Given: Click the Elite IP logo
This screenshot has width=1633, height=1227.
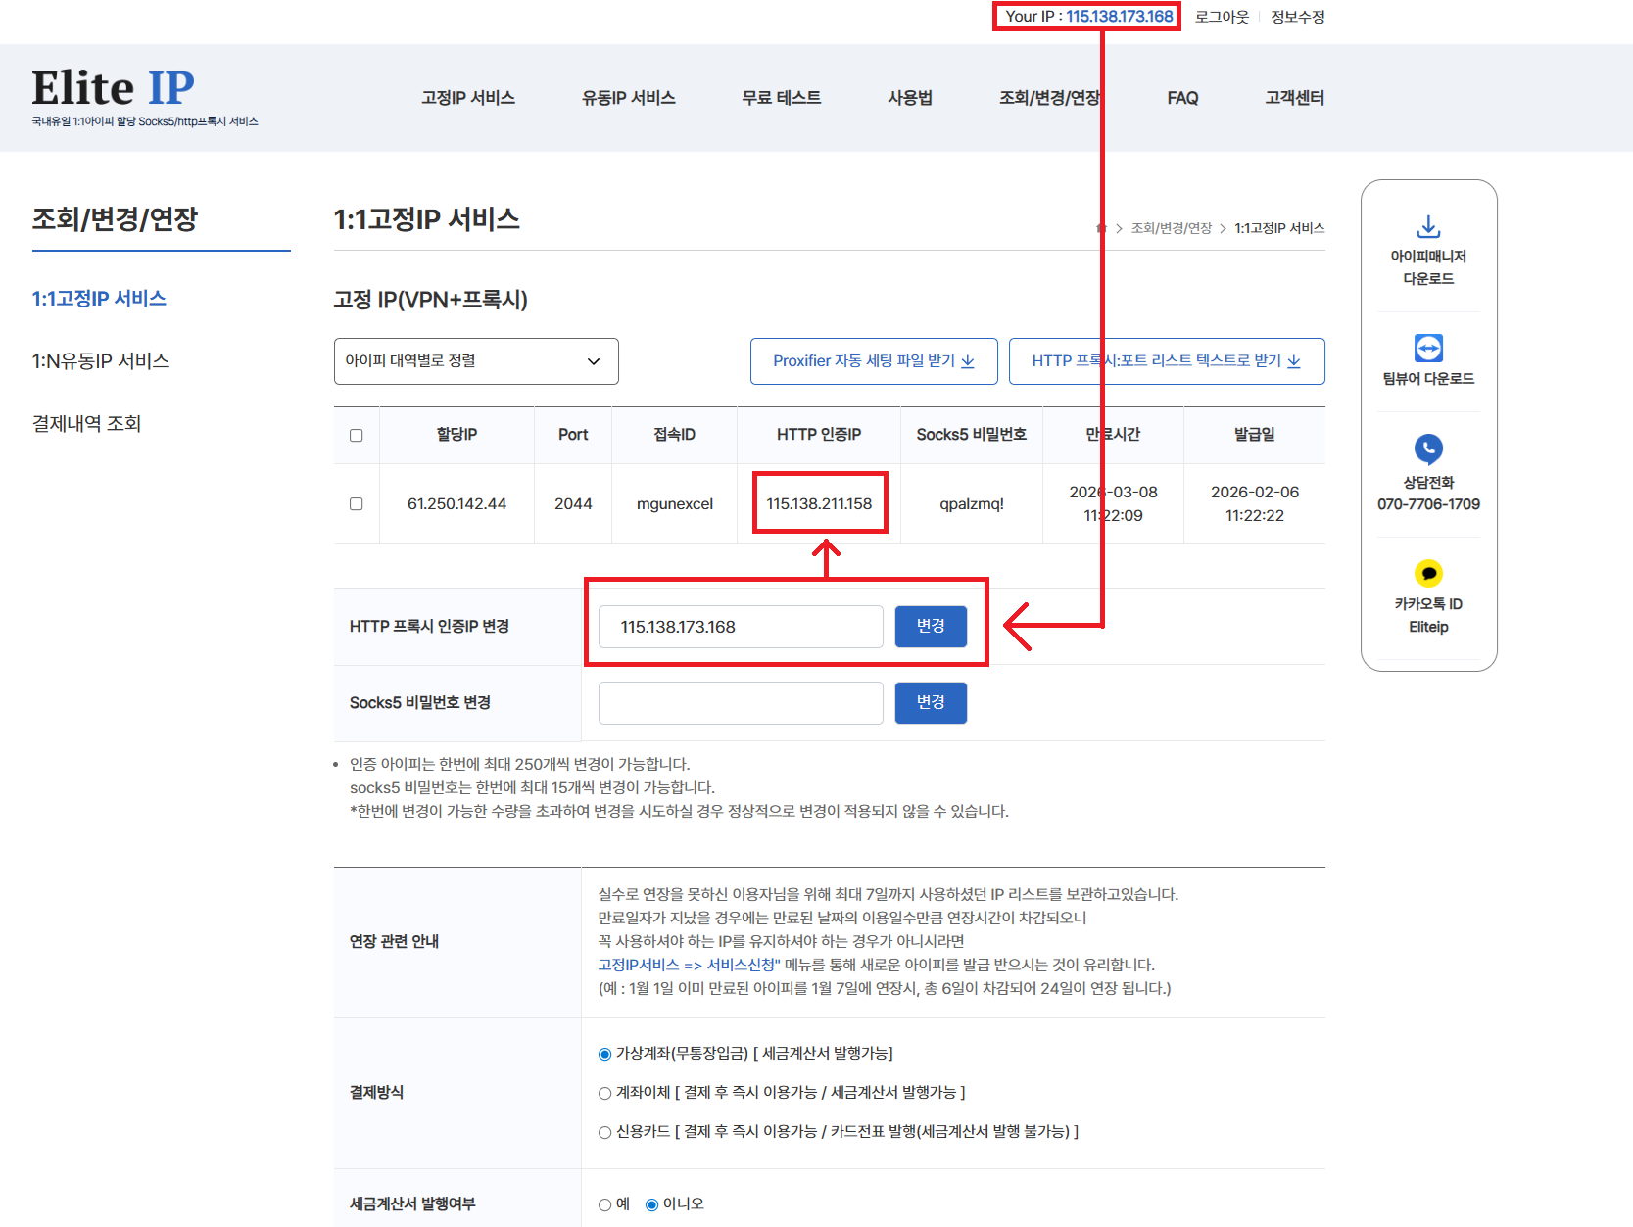Looking at the screenshot, I should tap(114, 89).
